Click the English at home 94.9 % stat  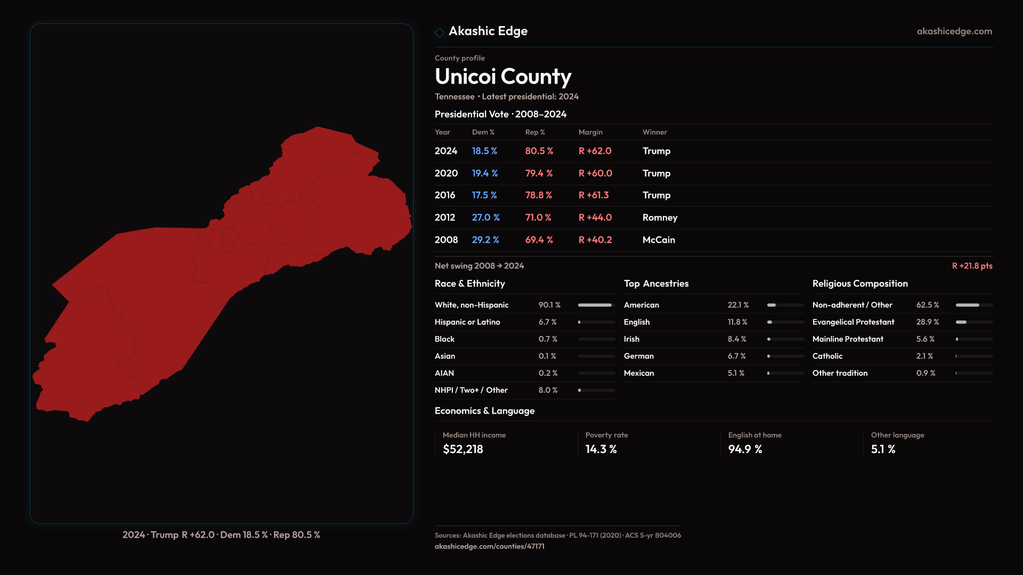tap(745, 449)
